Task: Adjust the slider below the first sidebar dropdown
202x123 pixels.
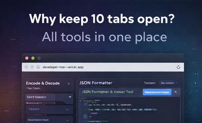Action: coord(41,103)
